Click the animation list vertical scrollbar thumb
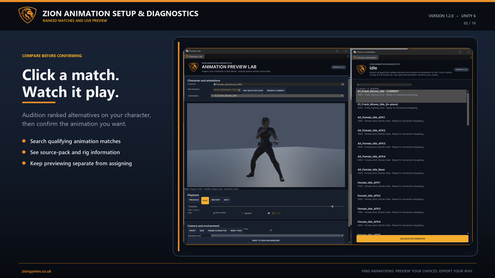Image resolution: width=495 pixels, height=278 pixels. coord(468,110)
